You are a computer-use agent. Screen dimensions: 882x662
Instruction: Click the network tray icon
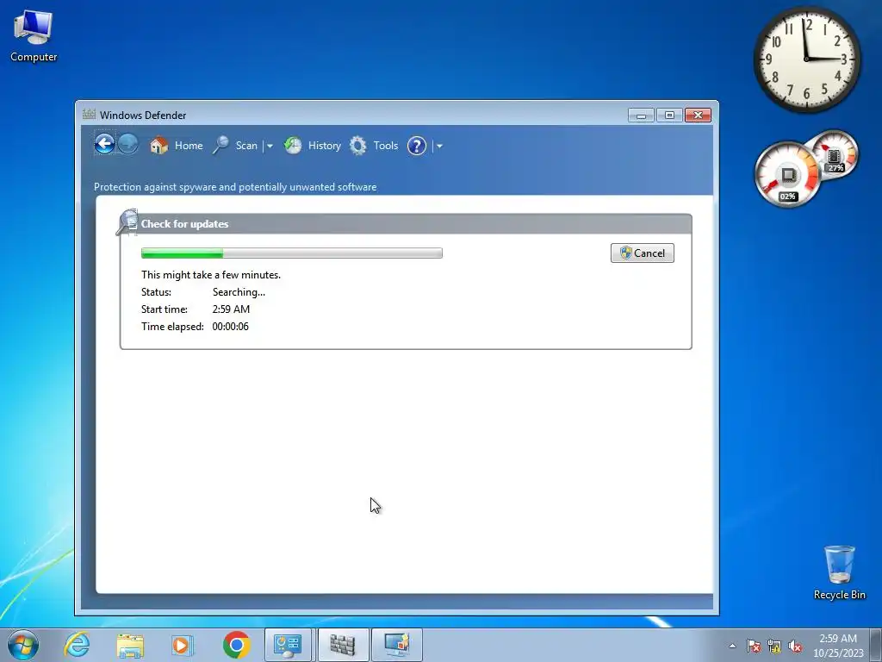(x=774, y=646)
